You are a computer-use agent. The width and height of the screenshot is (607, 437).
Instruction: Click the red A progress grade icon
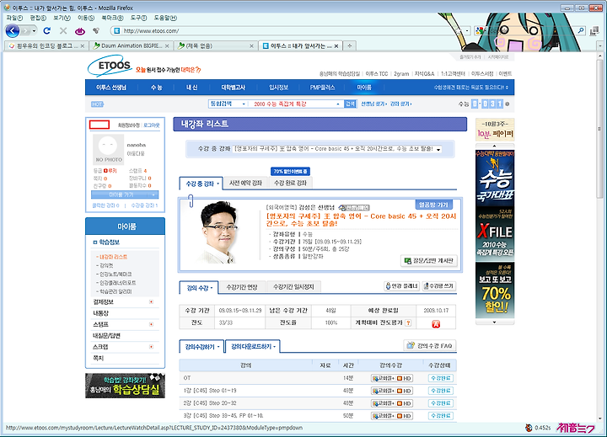tap(436, 324)
